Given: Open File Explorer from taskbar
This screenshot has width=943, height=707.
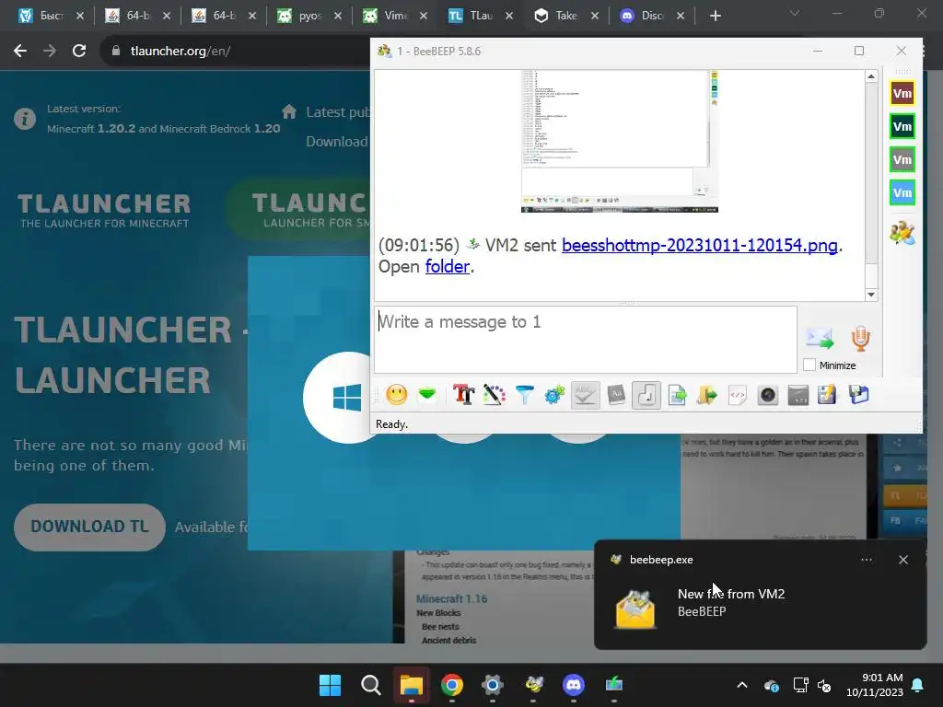Looking at the screenshot, I should tap(412, 685).
